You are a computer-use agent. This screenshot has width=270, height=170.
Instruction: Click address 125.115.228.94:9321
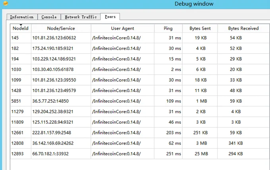pyautogui.click(x=53, y=122)
